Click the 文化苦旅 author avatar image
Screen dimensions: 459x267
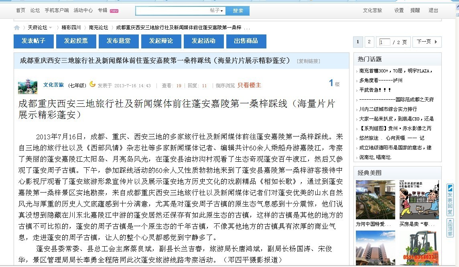pyautogui.click(x=28, y=86)
